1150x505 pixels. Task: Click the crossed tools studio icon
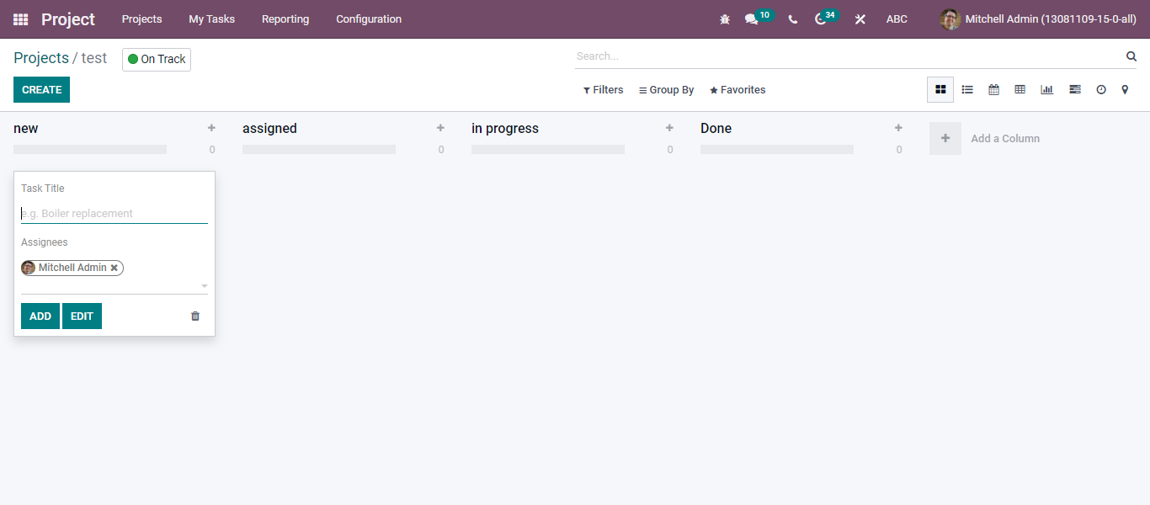(860, 19)
